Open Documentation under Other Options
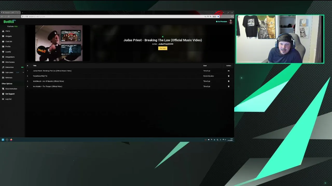The width and height of the screenshot is (332, 186). [11, 89]
